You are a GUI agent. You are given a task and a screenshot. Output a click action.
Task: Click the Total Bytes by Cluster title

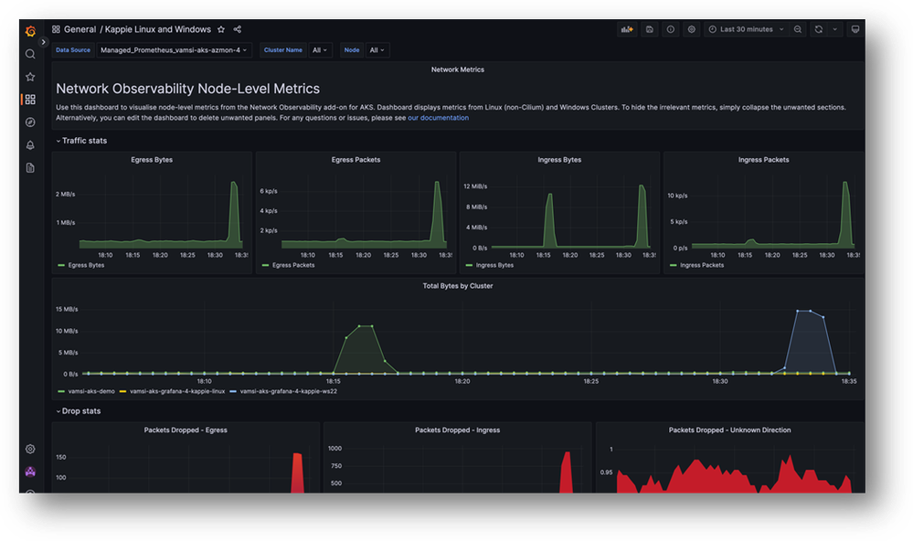458,286
